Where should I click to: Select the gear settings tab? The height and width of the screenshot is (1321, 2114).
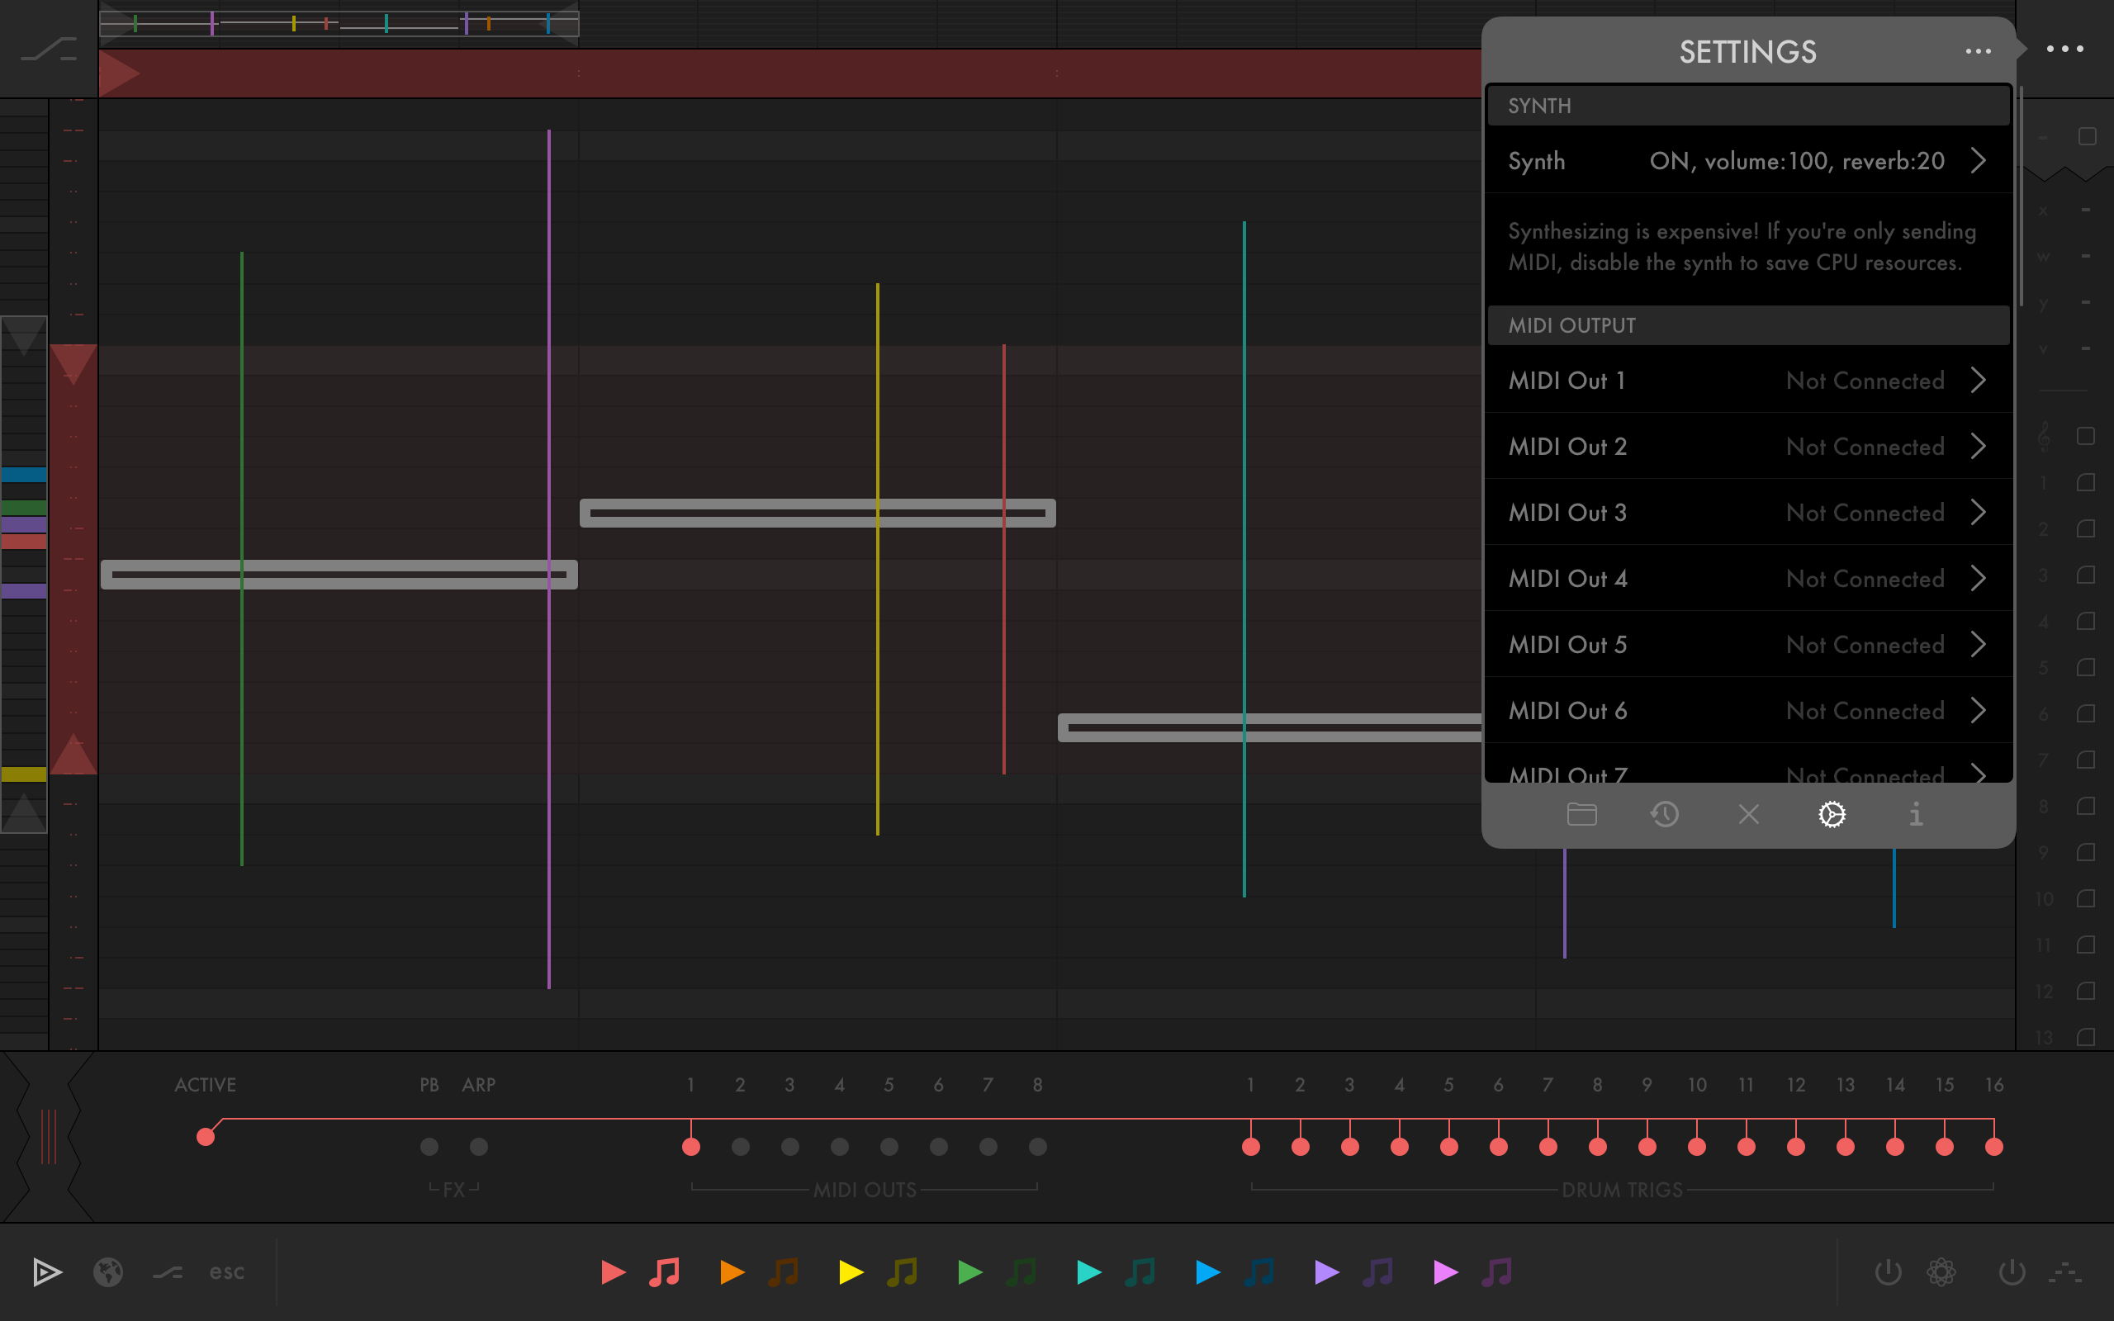point(1832,814)
